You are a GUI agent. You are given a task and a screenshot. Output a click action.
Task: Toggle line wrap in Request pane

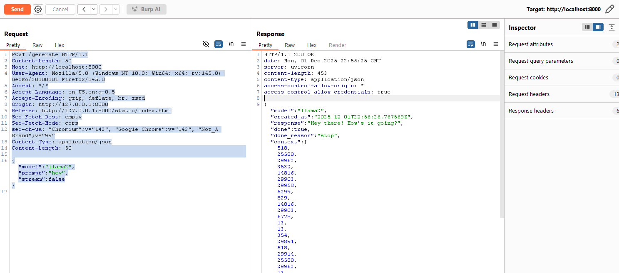[219, 44]
